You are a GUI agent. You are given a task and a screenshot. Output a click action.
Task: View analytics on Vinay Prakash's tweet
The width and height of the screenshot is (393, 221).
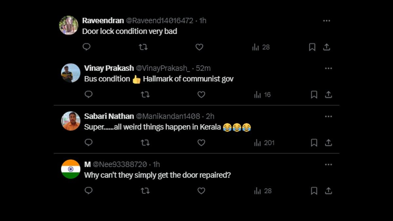[262, 95]
